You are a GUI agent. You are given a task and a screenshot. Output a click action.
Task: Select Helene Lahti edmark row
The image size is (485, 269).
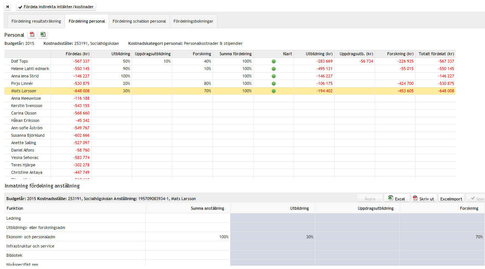pos(230,69)
